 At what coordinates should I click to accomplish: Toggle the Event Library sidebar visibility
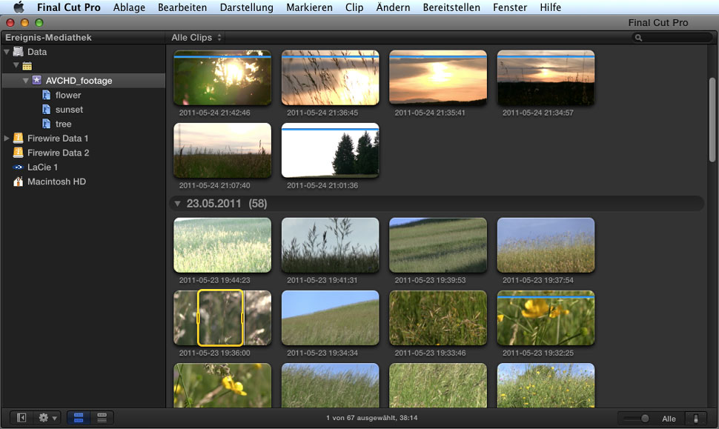(21, 418)
